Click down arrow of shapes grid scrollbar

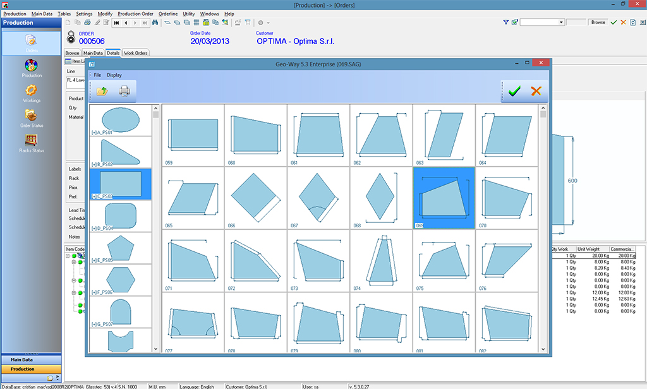543,349
